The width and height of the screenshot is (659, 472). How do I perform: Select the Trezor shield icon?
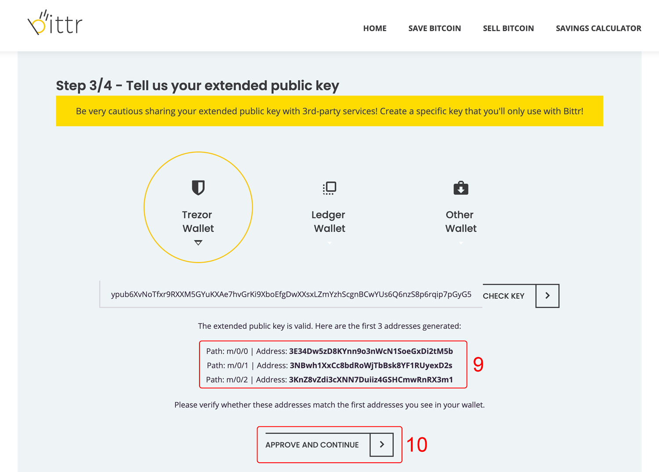198,187
